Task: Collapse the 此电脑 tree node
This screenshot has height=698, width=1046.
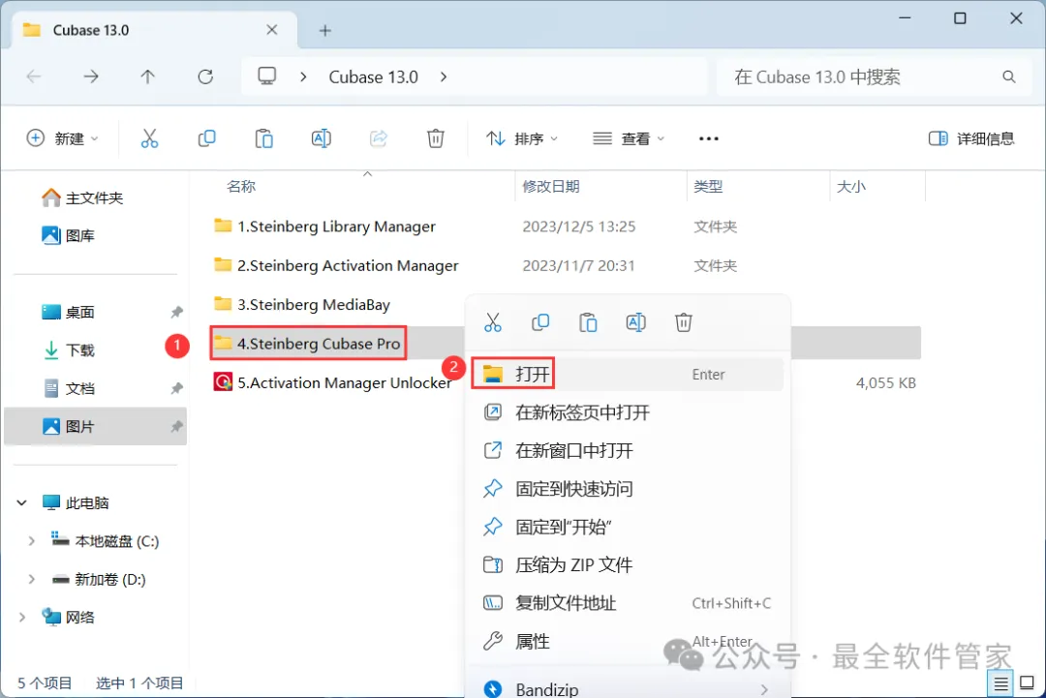Action: pyautogui.click(x=22, y=502)
